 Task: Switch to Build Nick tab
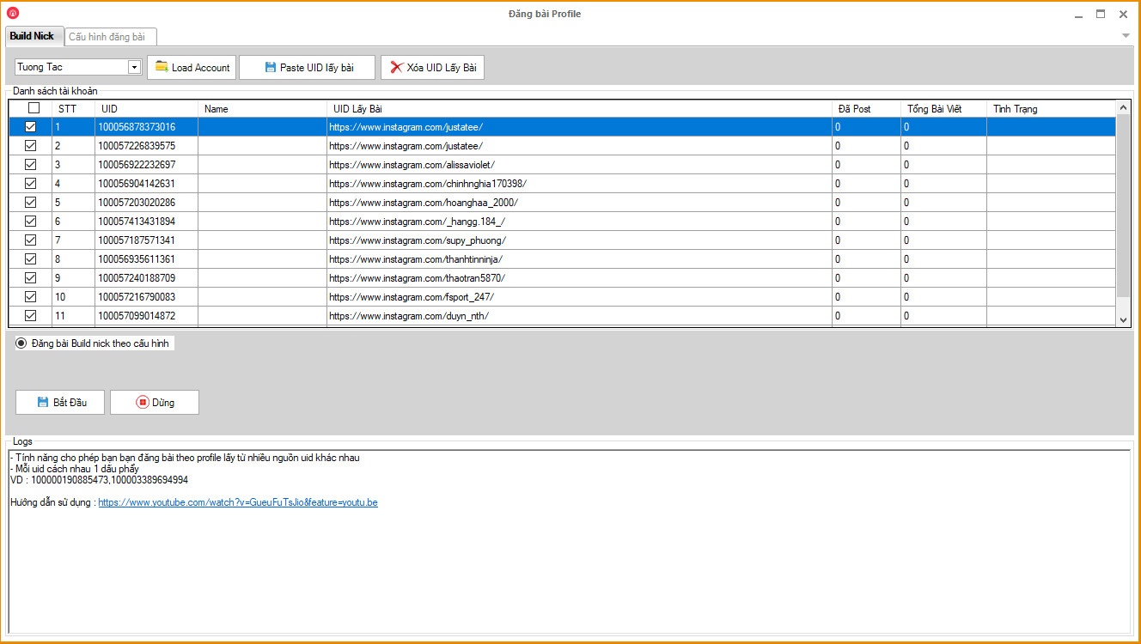click(x=33, y=36)
